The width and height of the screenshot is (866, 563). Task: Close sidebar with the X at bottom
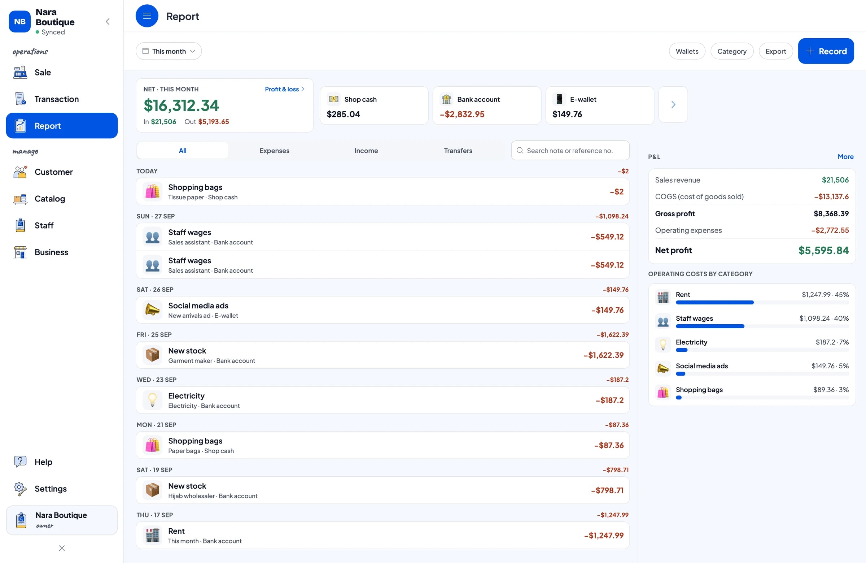point(62,548)
